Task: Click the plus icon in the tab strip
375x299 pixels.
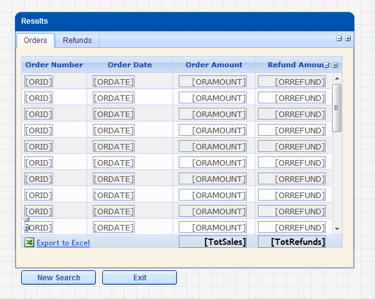Action: (x=348, y=38)
